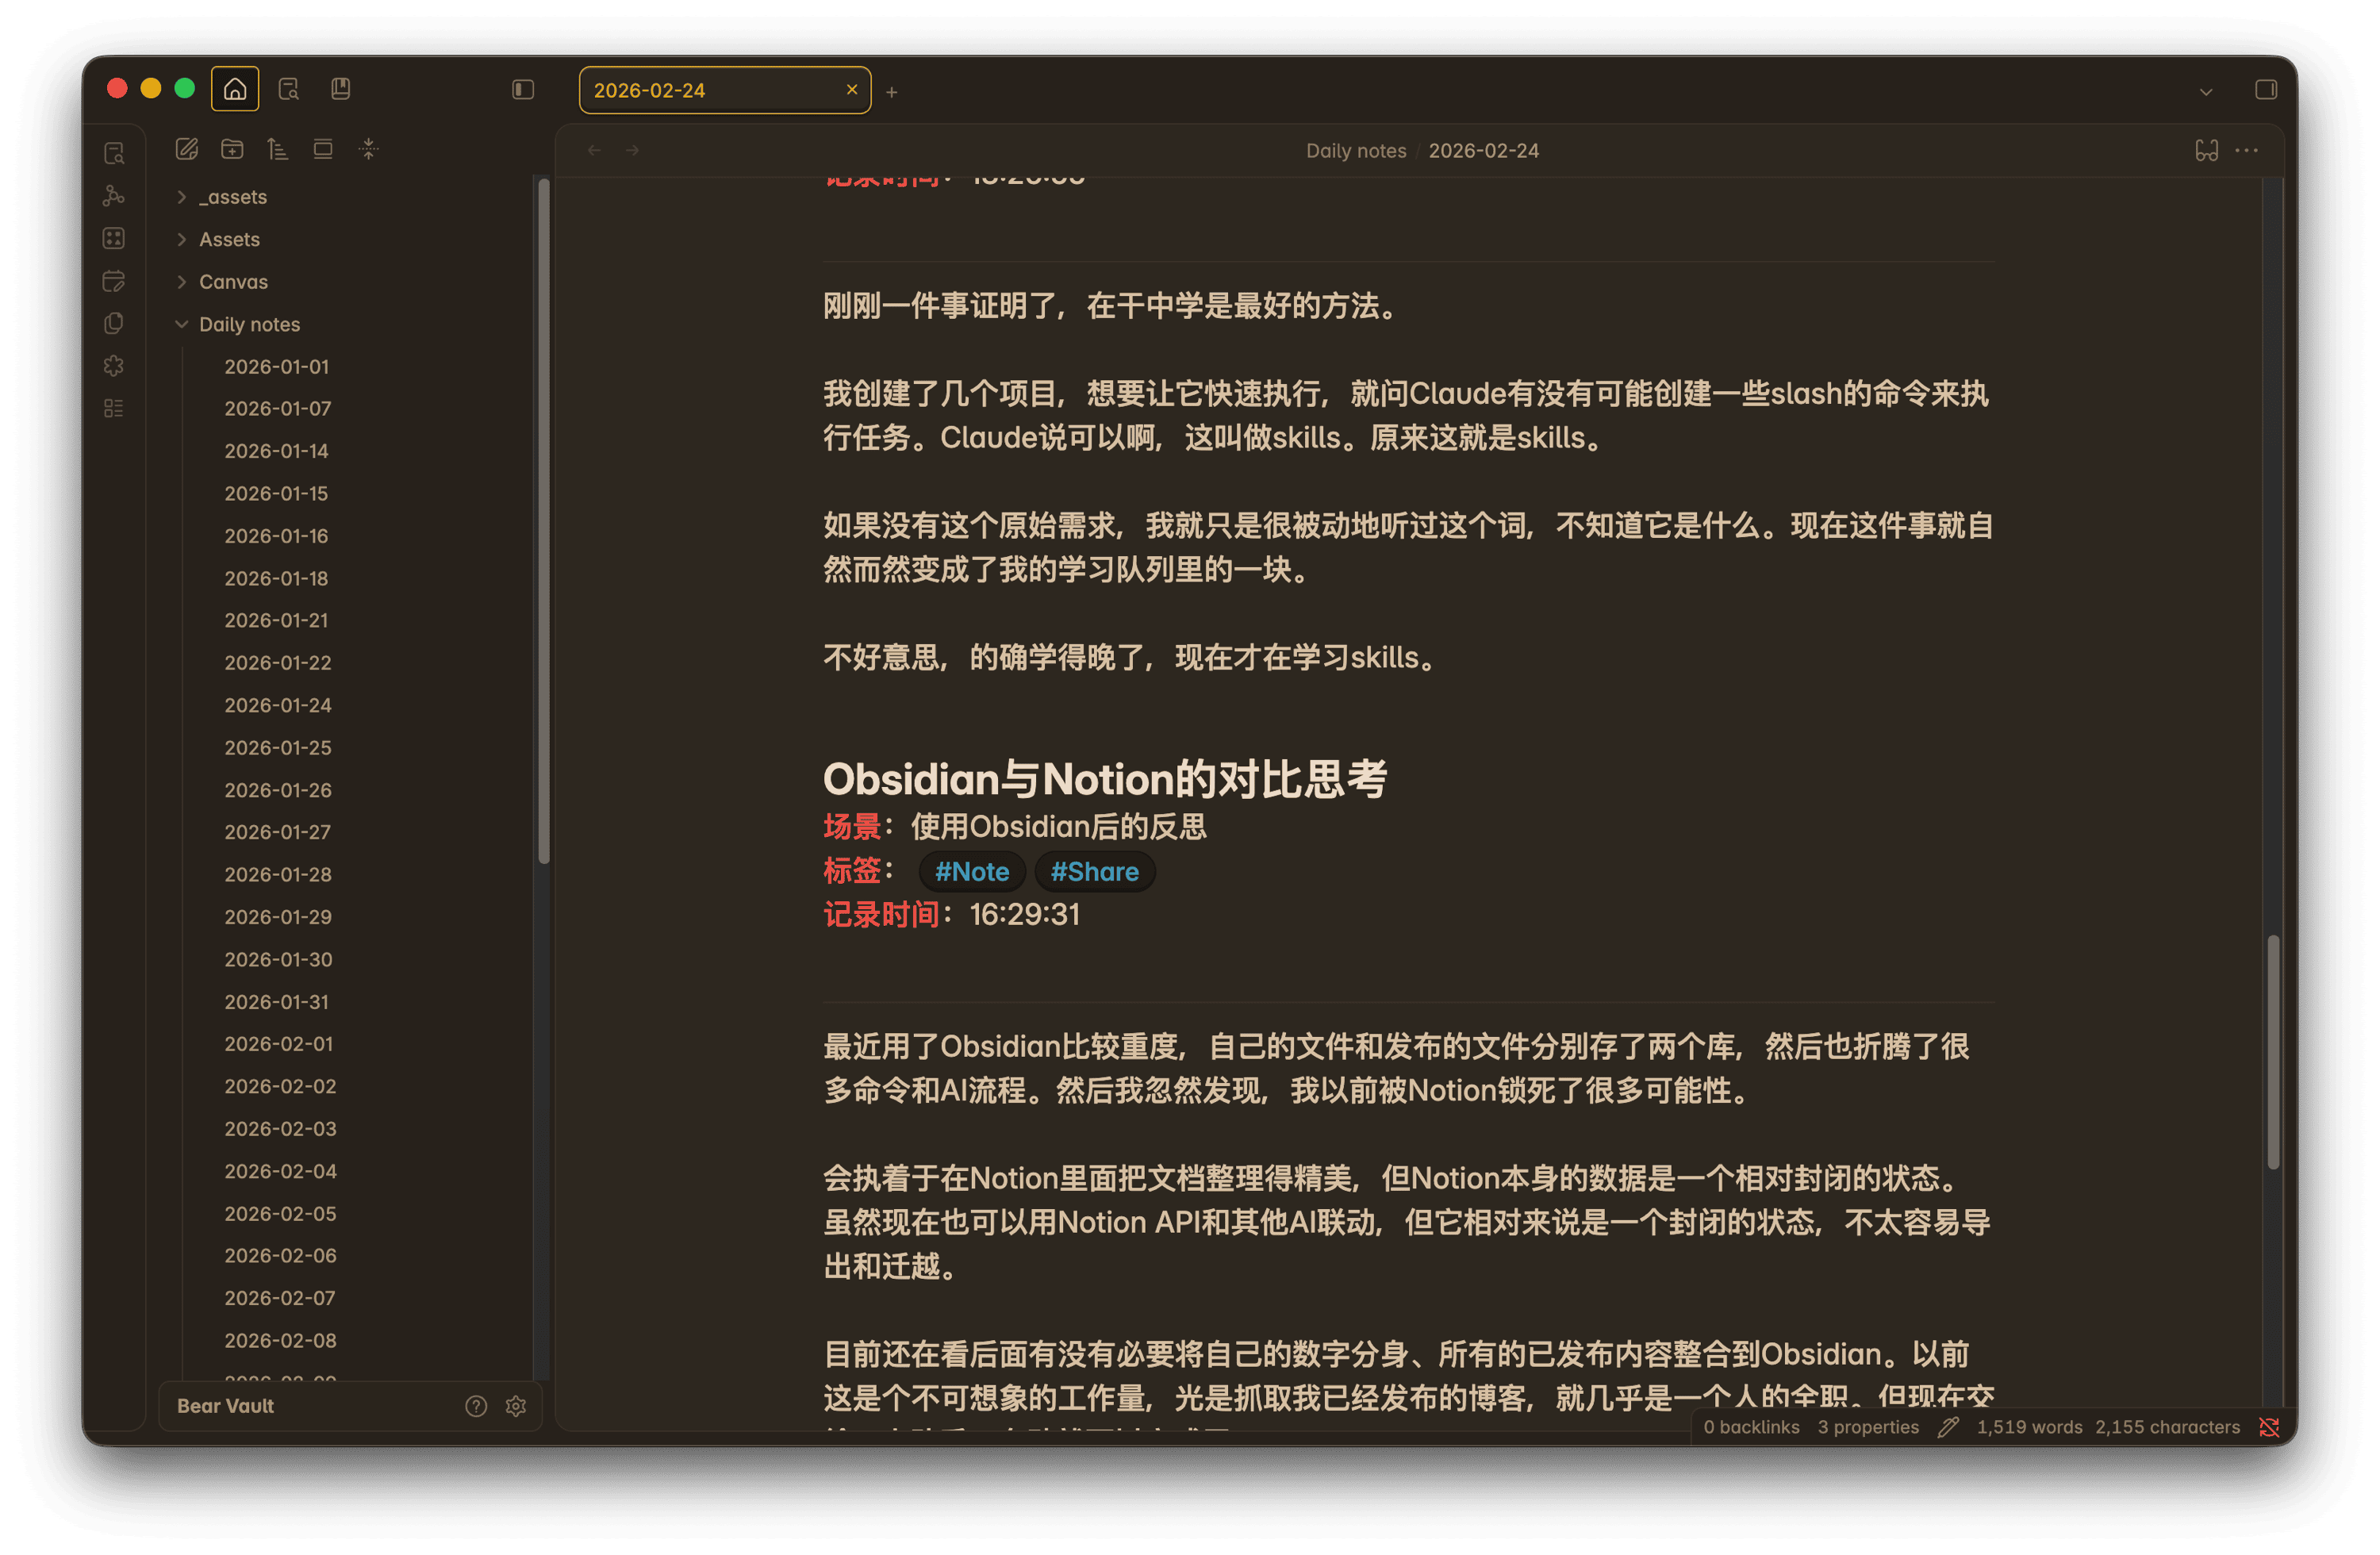Toggle the right sidebar

pyautogui.click(x=2266, y=90)
